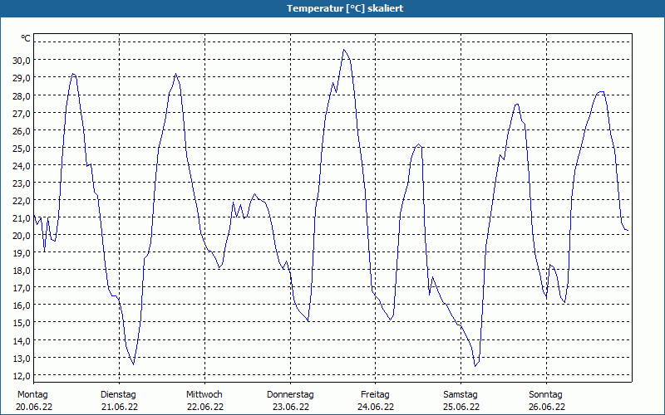Click the 24,0 y-axis value
Image resolution: width=665 pixels, height=415 pixels.
pos(22,166)
